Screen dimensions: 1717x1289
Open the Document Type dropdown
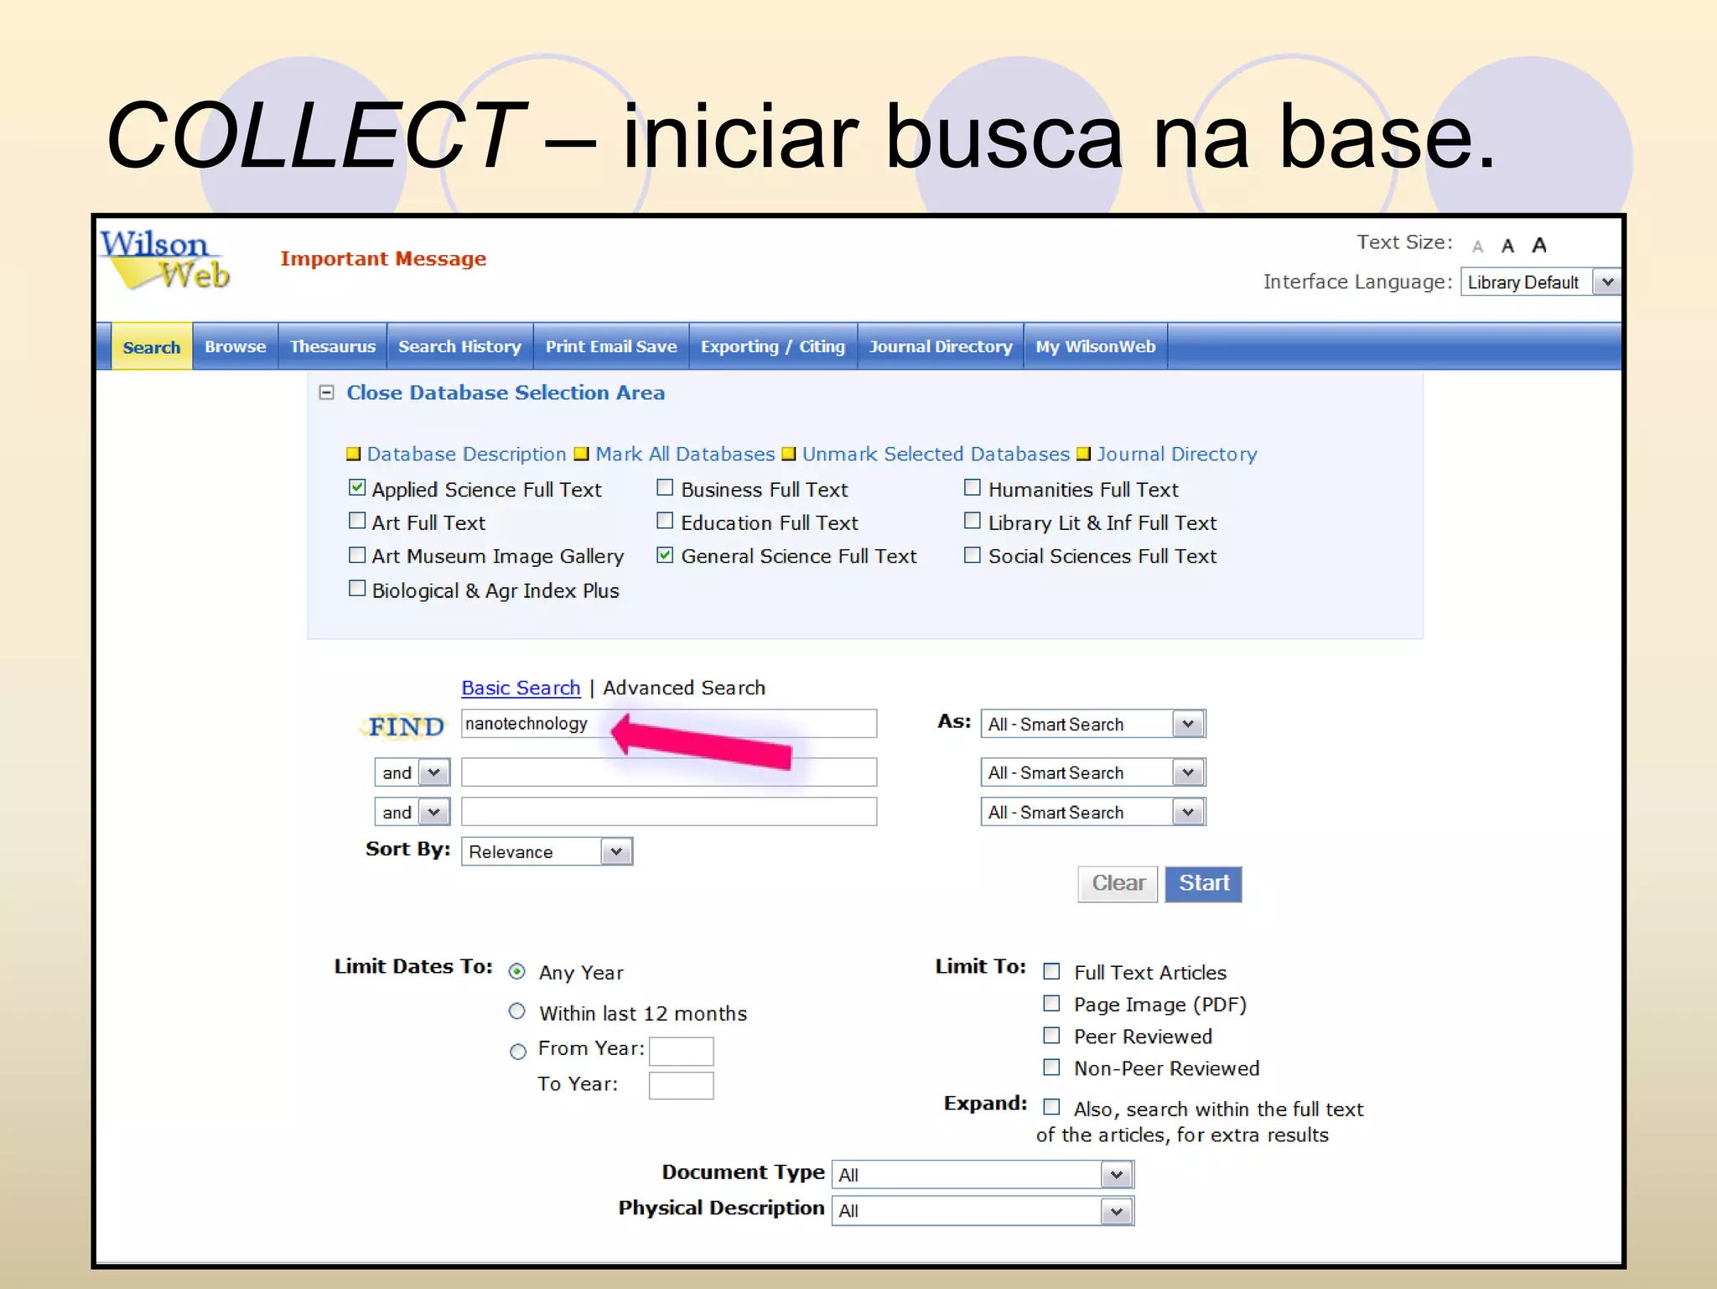pyautogui.click(x=983, y=1174)
